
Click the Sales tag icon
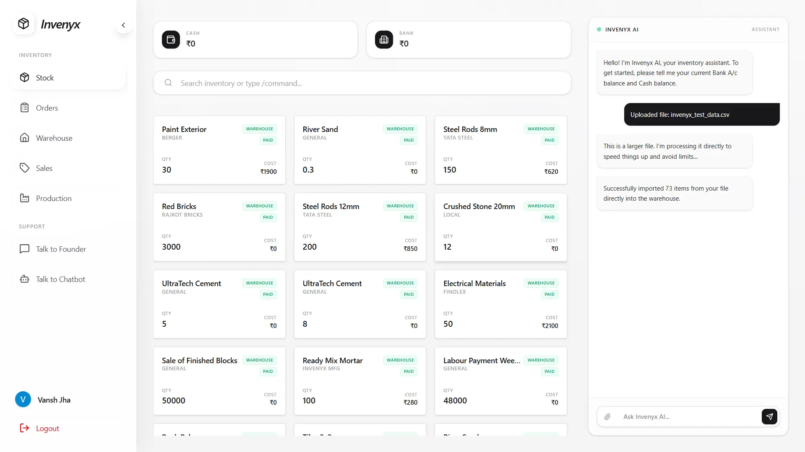[x=25, y=168]
